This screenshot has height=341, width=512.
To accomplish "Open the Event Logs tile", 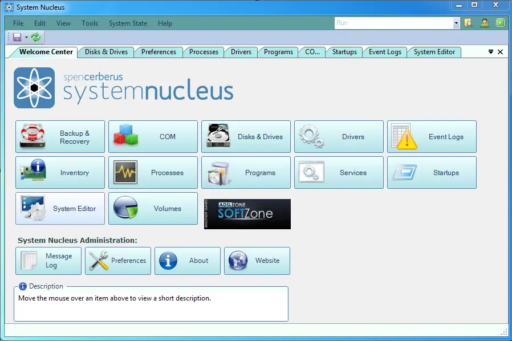I will click(432, 136).
